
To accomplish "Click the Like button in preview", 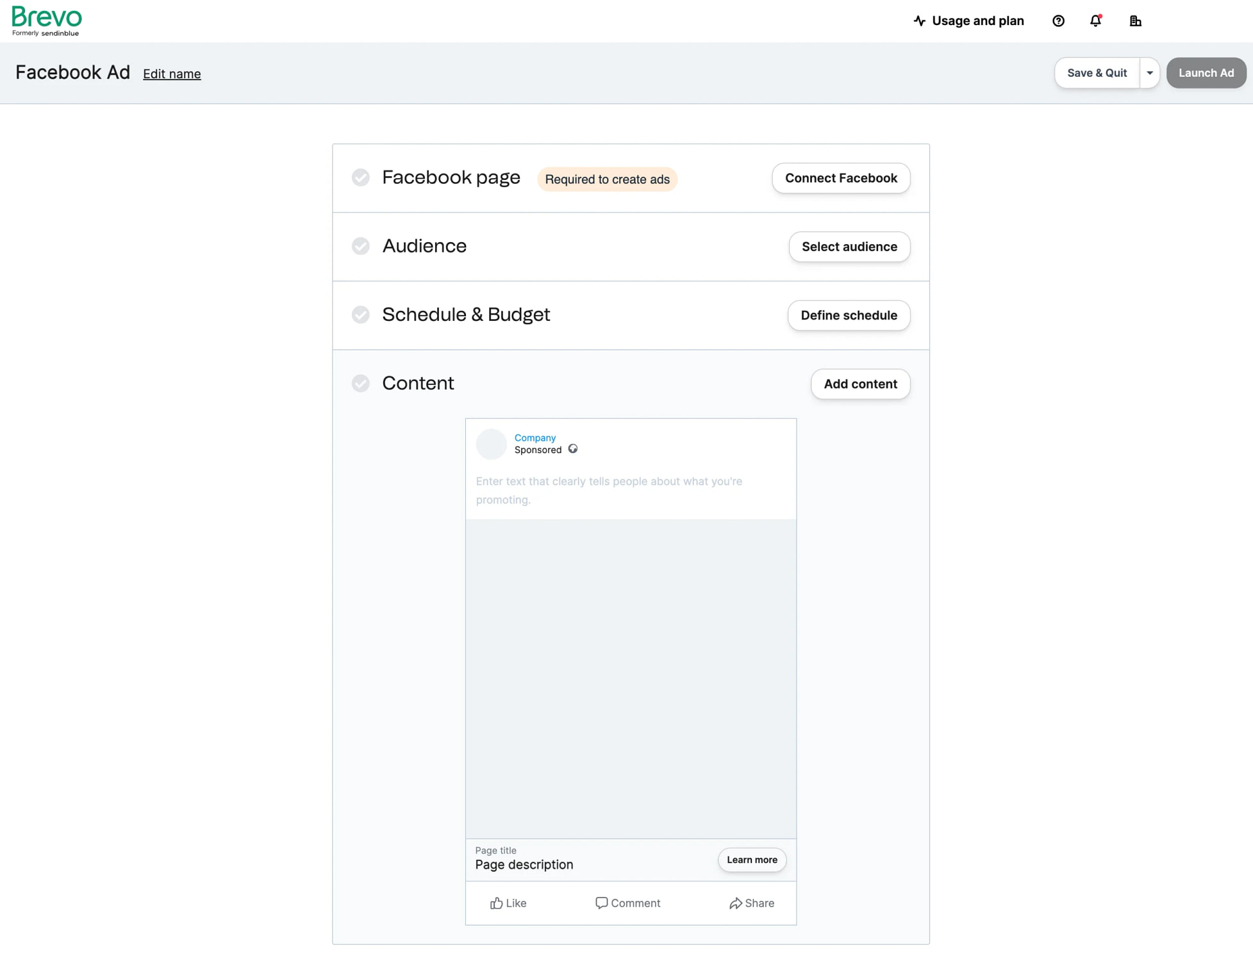I will (x=508, y=903).
